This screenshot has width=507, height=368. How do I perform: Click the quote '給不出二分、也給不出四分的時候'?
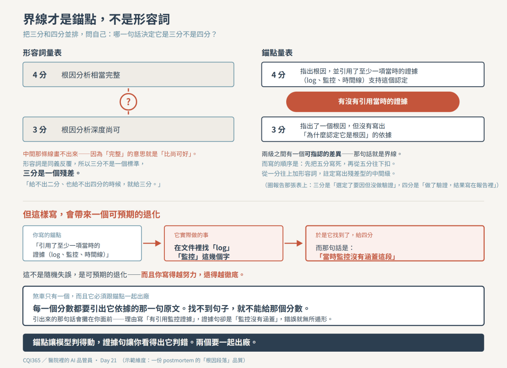pyautogui.click(x=93, y=184)
